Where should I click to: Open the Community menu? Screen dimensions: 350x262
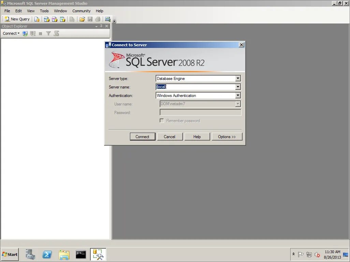point(82,11)
